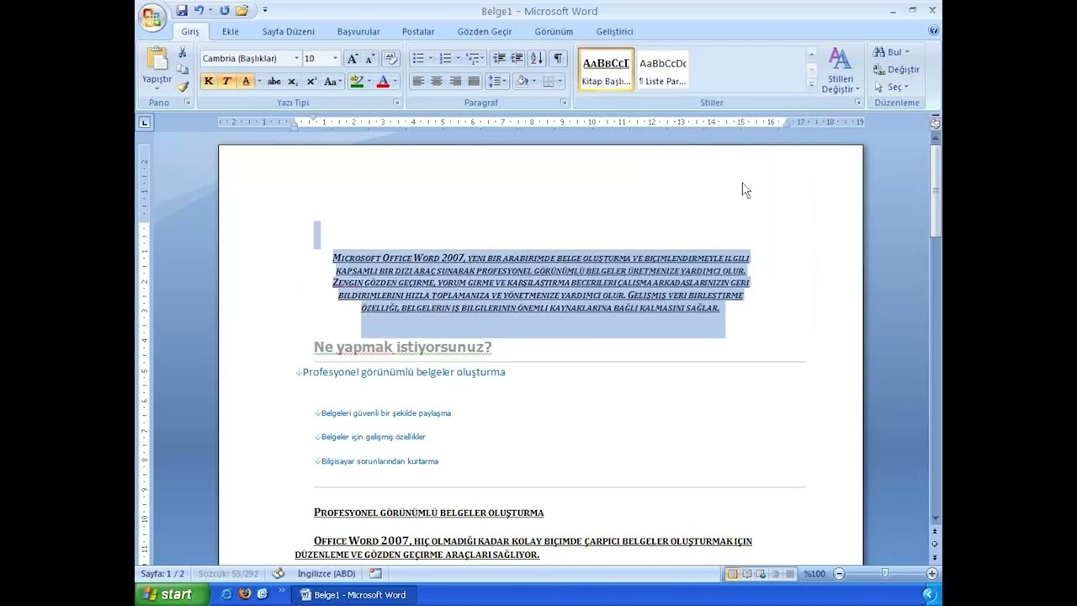Click zoom out minus button

pos(839,573)
